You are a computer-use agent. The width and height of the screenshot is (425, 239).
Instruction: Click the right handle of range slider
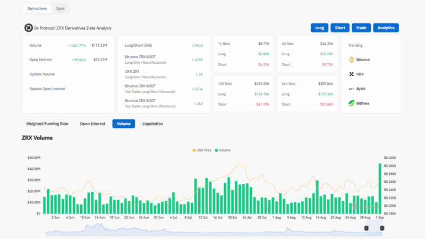pos(382,228)
